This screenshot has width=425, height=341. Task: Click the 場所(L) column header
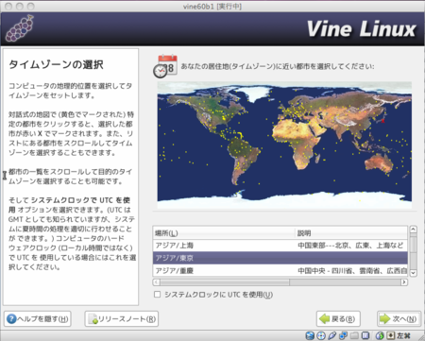(224, 233)
